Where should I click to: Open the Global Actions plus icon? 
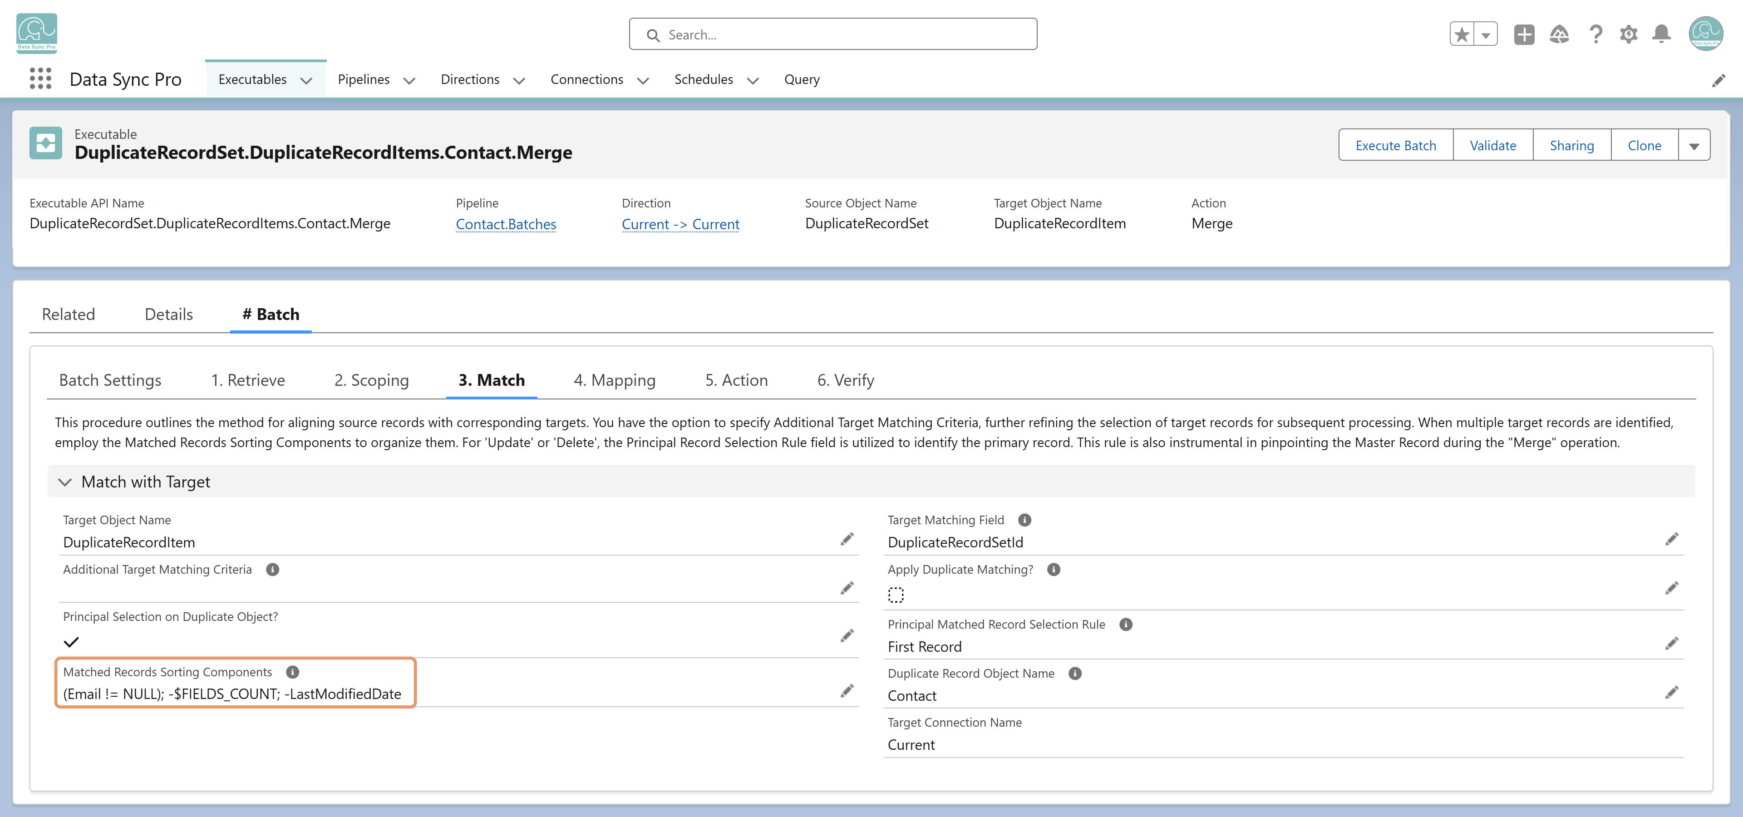pyautogui.click(x=1524, y=34)
